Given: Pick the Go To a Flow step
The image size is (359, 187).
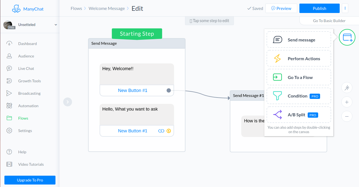Looking at the screenshot, I should pyautogui.click(x=298, y=77).
